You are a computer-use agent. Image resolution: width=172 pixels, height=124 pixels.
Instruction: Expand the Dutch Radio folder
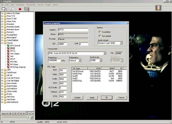click(2, 86)
